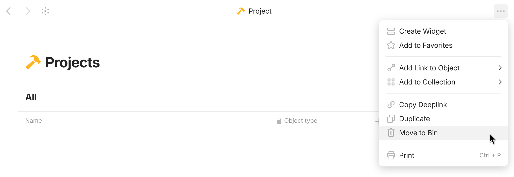Click the All view heading
The image size is (514, 177).
point(31,97)
